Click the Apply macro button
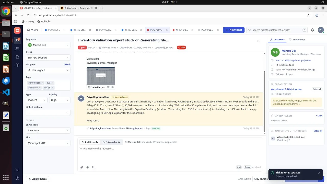 click(x=38, y=179)
